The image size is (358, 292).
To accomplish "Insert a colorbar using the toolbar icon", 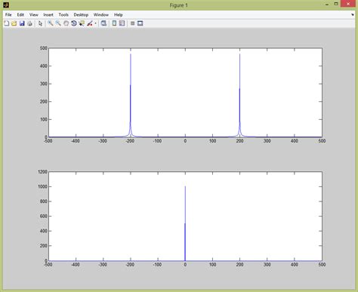I will coord(114,23).
